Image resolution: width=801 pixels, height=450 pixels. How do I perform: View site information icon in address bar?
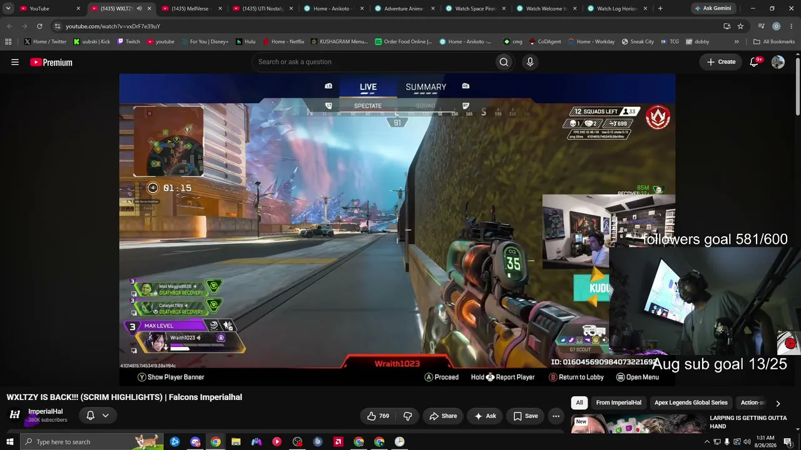pos(58,26)
